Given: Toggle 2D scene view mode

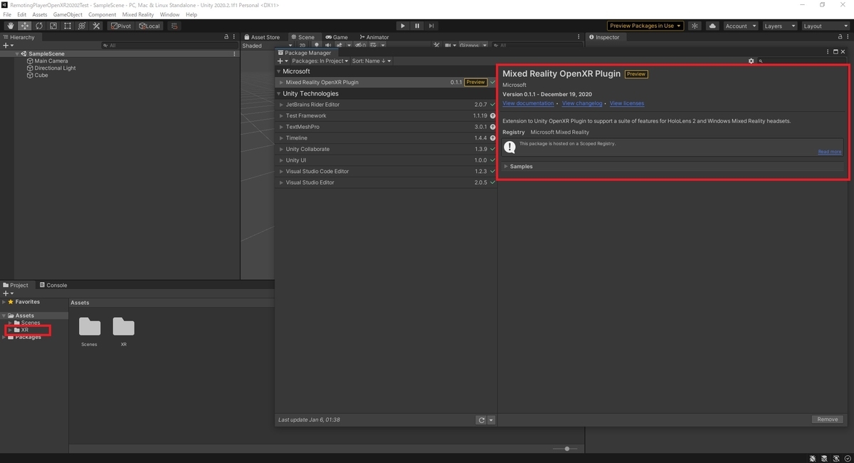Looking at the screenshot, I should 302,46.
